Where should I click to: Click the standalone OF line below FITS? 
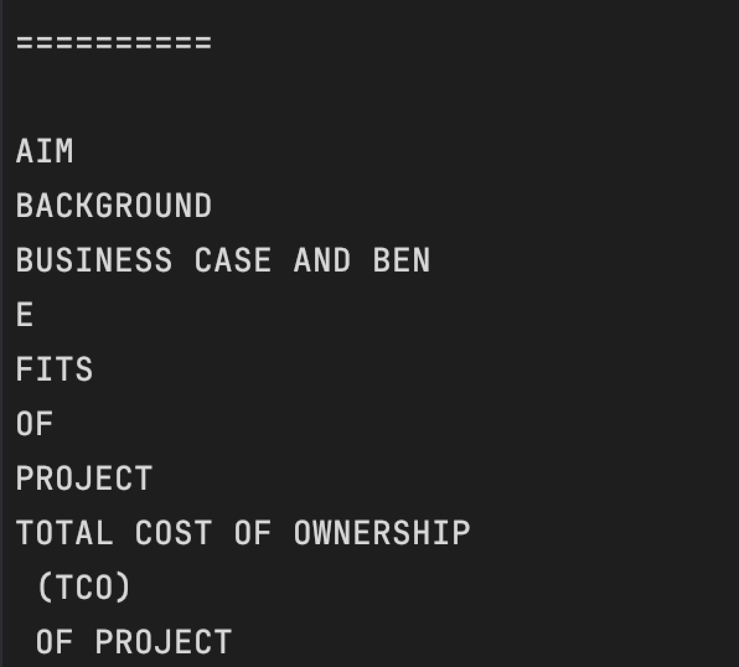pos(34,424)
